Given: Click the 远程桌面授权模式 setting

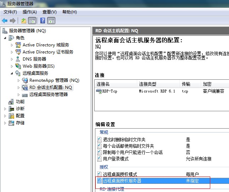Looking at the screenshot, I should [x=120, y=174].
